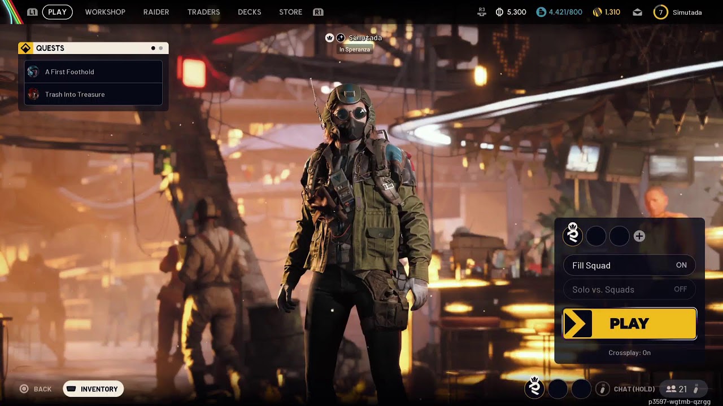
Task: Click the 21 online friends count
Action: [683, 389]
